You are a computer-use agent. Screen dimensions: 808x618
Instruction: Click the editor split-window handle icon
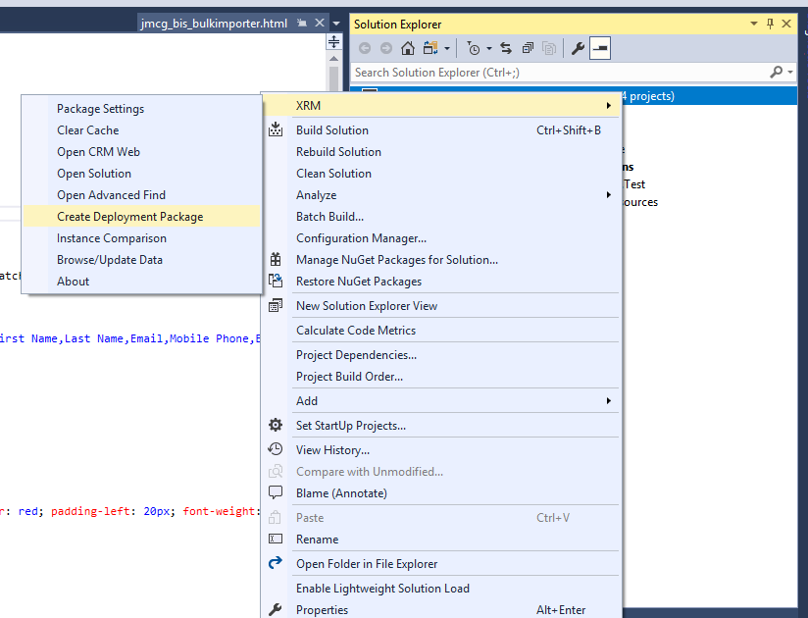click(x=333, y=42)
